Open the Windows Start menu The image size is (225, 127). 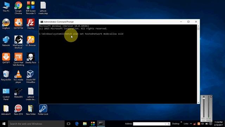(4, 124)
